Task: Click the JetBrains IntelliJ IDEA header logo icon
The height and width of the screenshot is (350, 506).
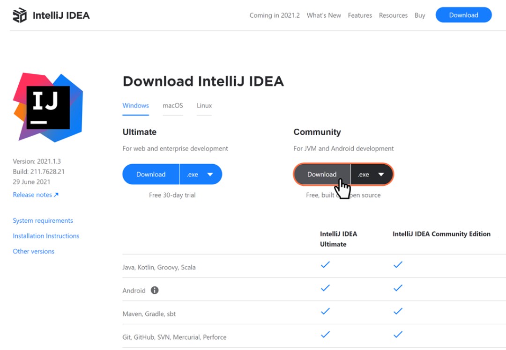Action: [20, 15]
